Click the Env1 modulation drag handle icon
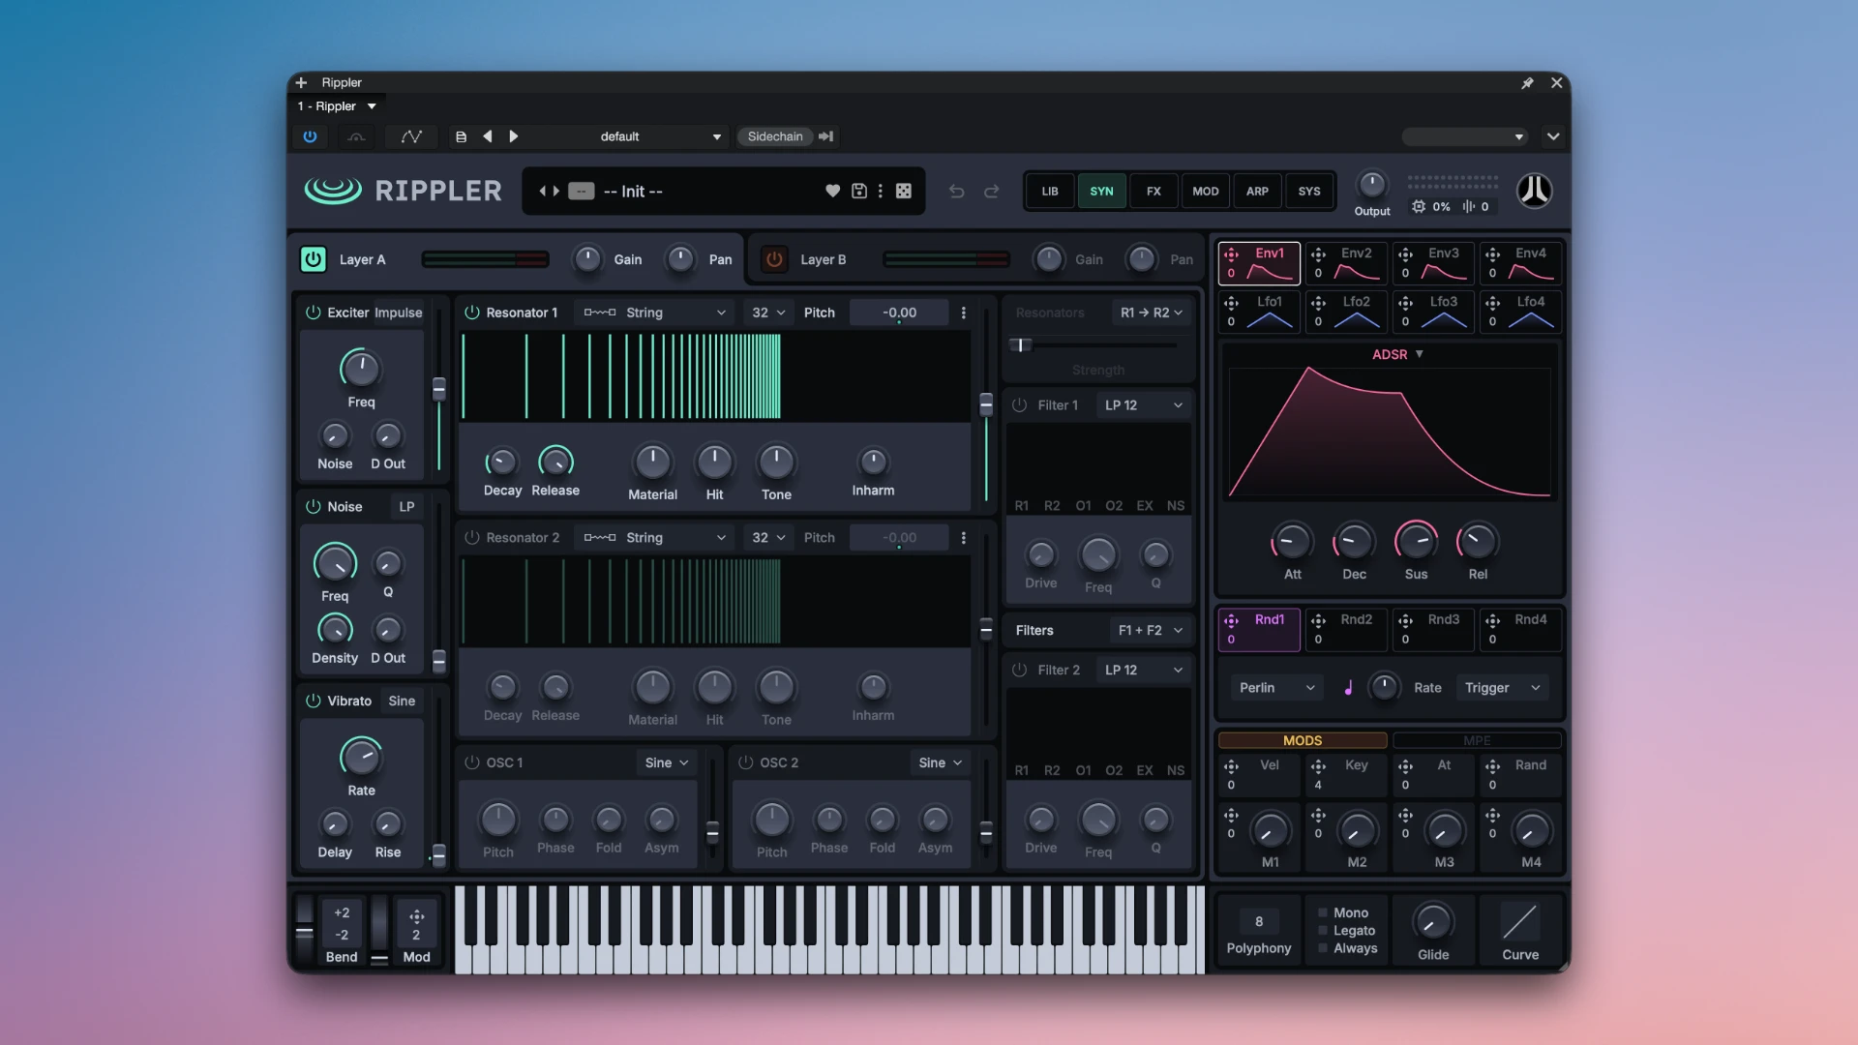1858x1045 pixels. 1231,254
